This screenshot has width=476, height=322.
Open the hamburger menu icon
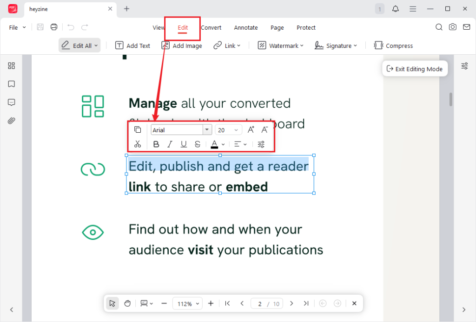pyautogui.click(x=413, y=9)
